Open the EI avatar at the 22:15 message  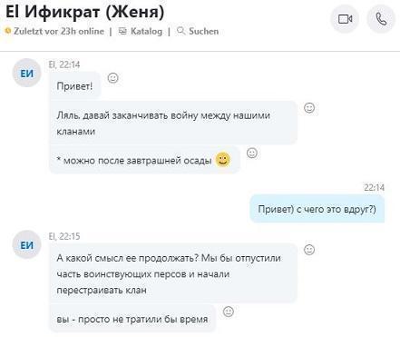[26, 244]
